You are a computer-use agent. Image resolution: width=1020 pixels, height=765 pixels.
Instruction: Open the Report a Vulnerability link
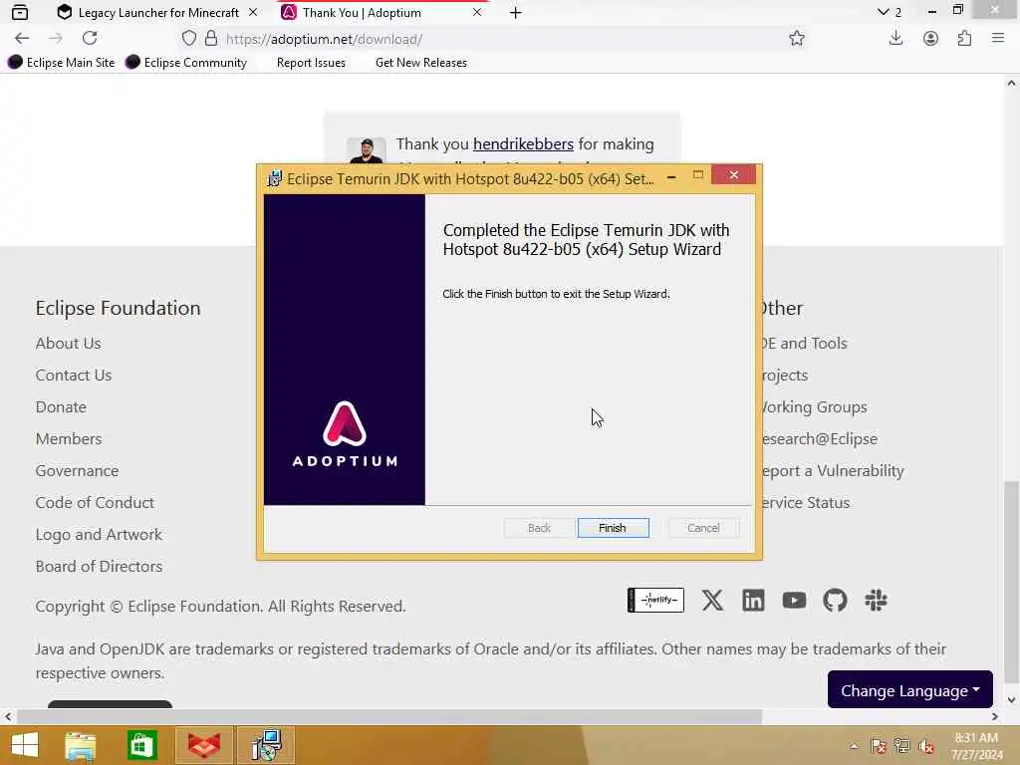[834, 470]
